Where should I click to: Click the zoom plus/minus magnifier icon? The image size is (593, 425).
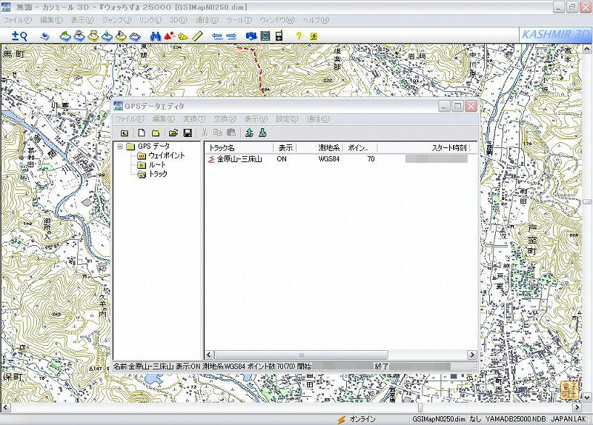tap(19, 36)
